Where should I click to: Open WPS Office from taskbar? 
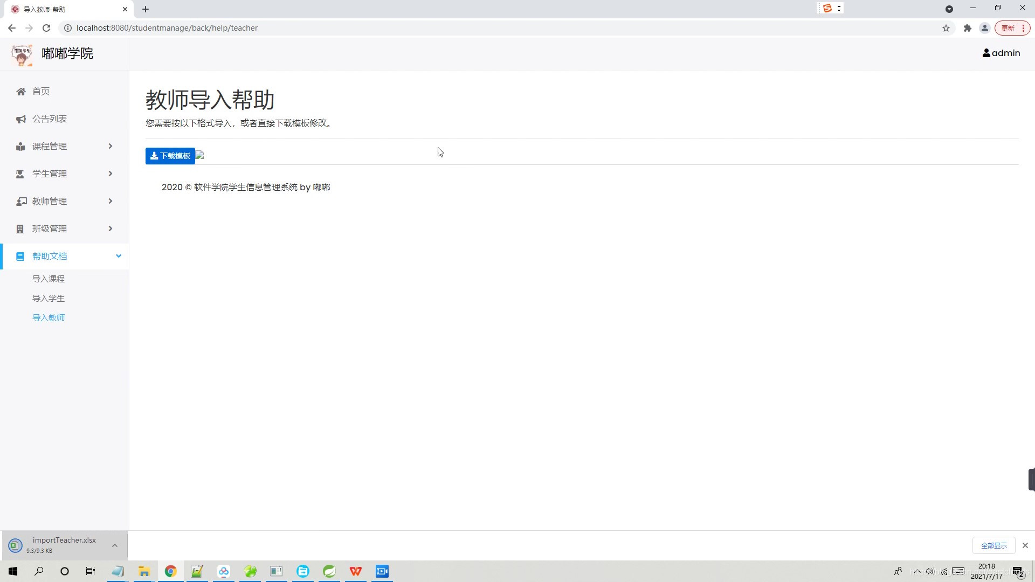click(x=356, y=571)
